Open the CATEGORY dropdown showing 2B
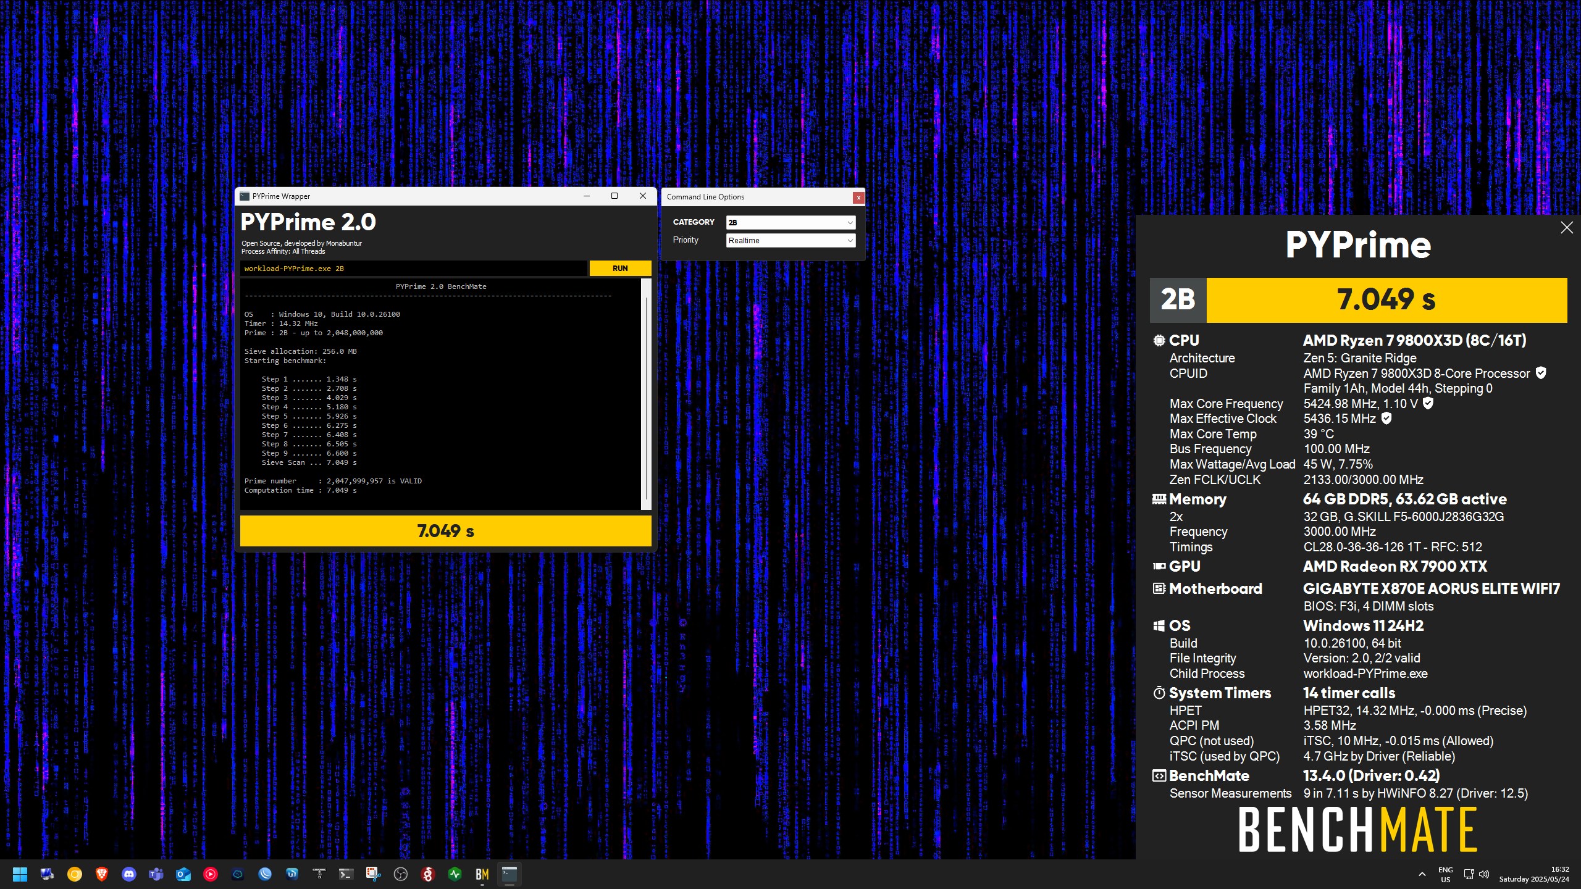1581x889 pixels. coord(790,222)
